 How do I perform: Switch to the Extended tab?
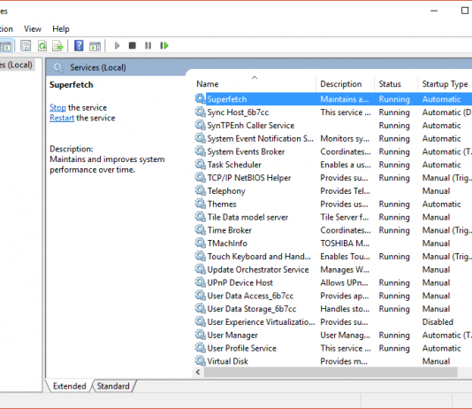point(69,386)
